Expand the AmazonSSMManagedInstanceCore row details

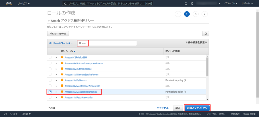(x=56, y=92)
